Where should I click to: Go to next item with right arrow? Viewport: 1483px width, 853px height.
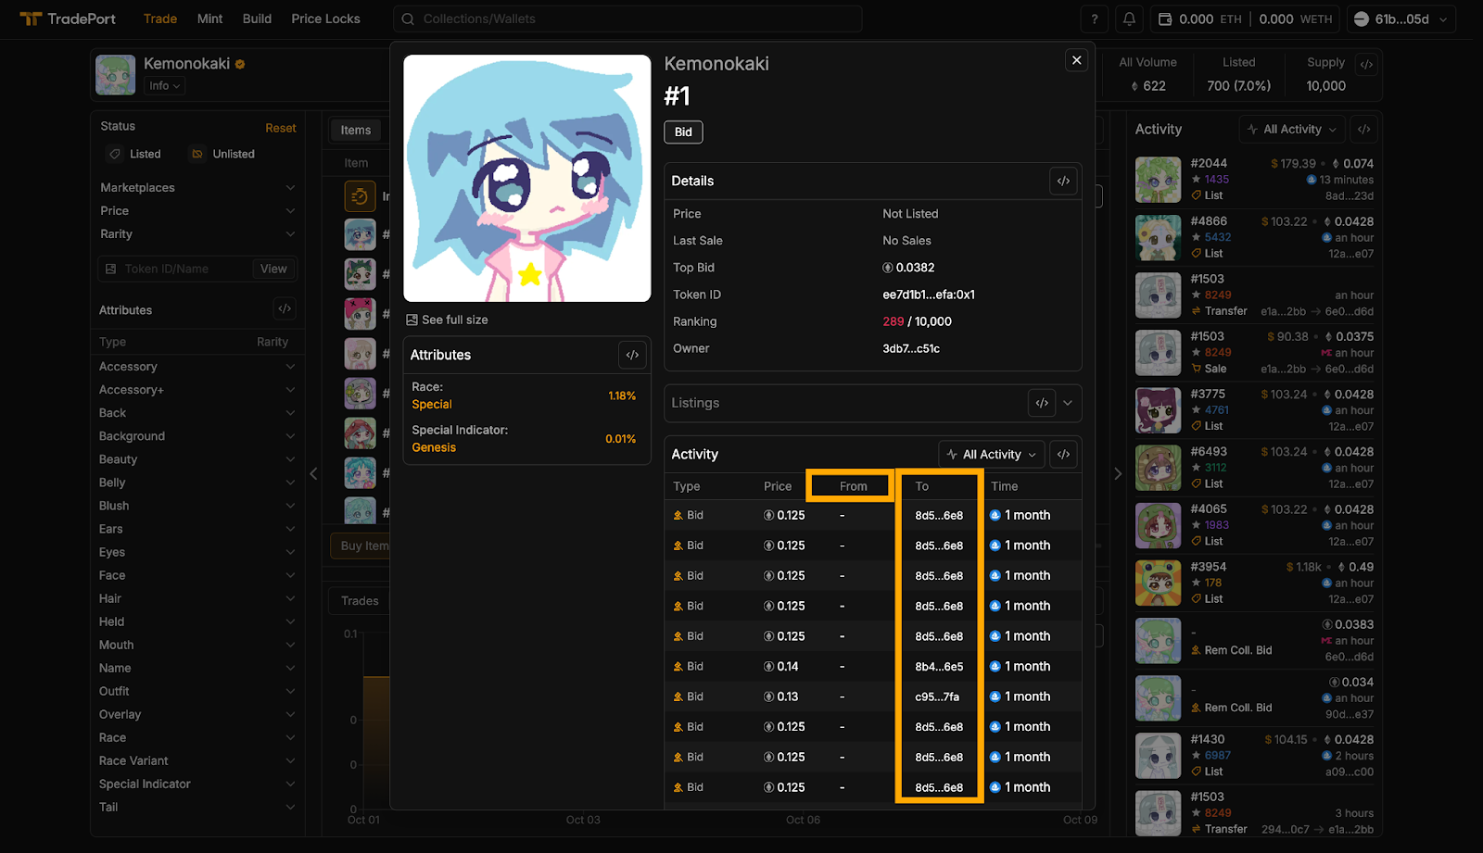point(1118,474)
